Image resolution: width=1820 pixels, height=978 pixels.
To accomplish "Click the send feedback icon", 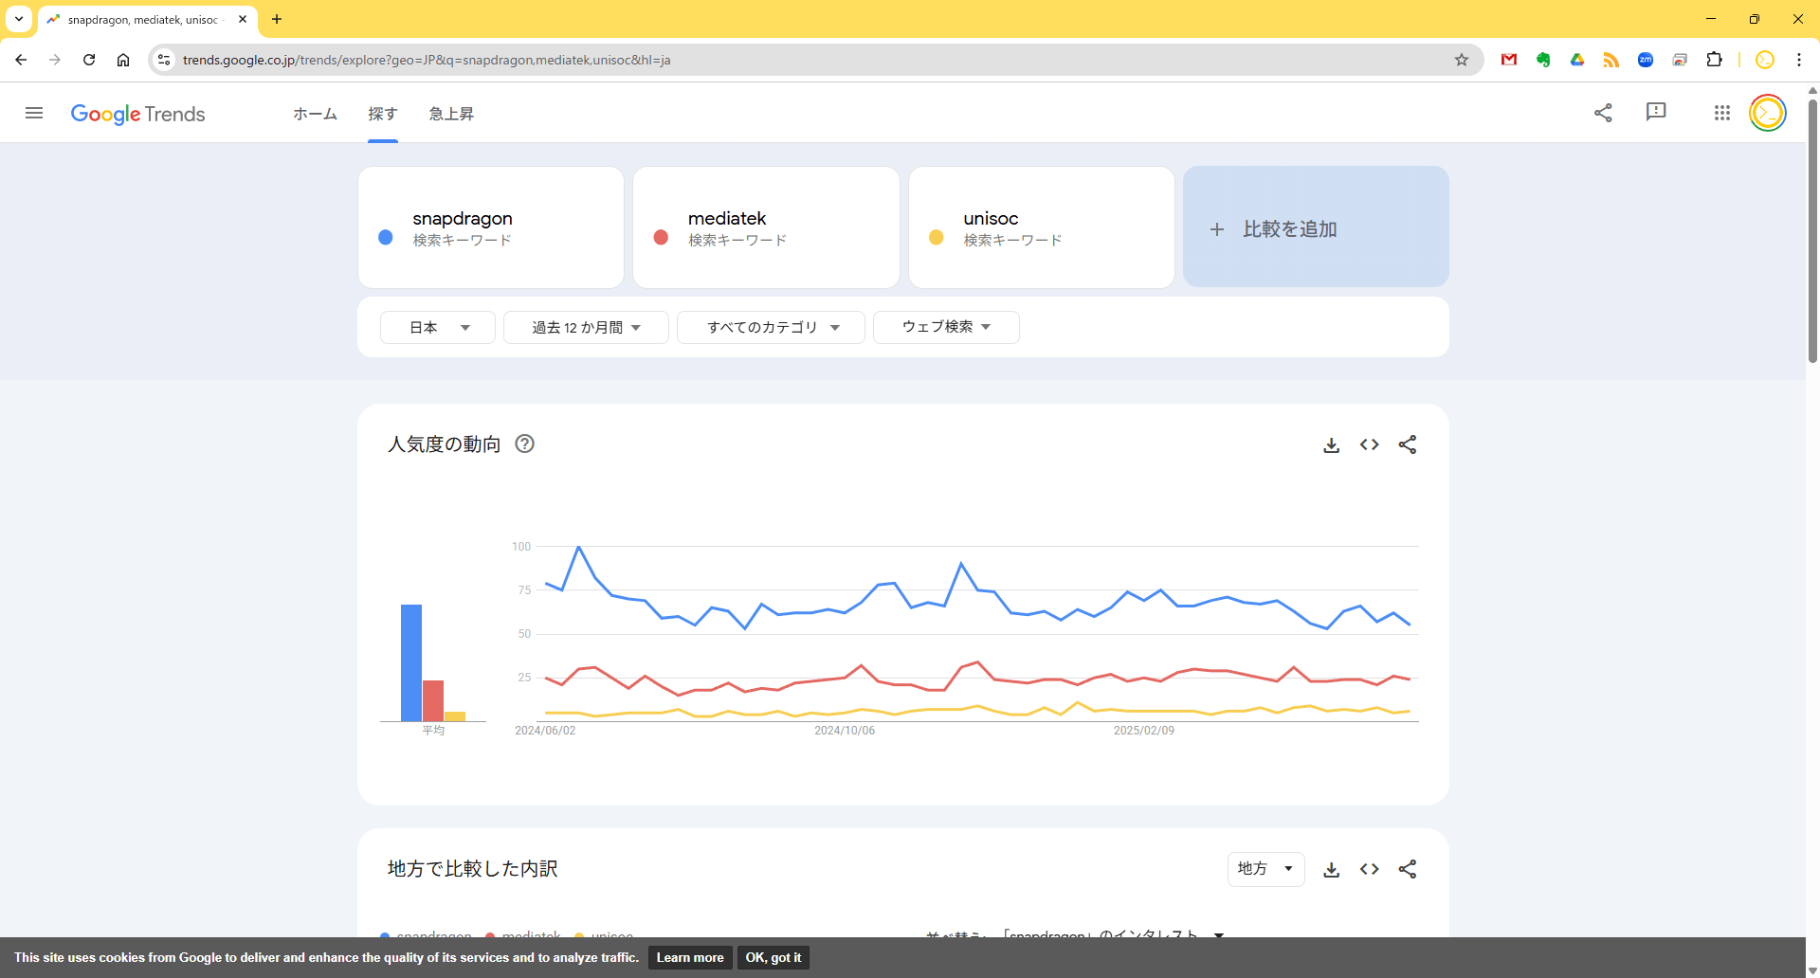I will (x=1655, y=112).
